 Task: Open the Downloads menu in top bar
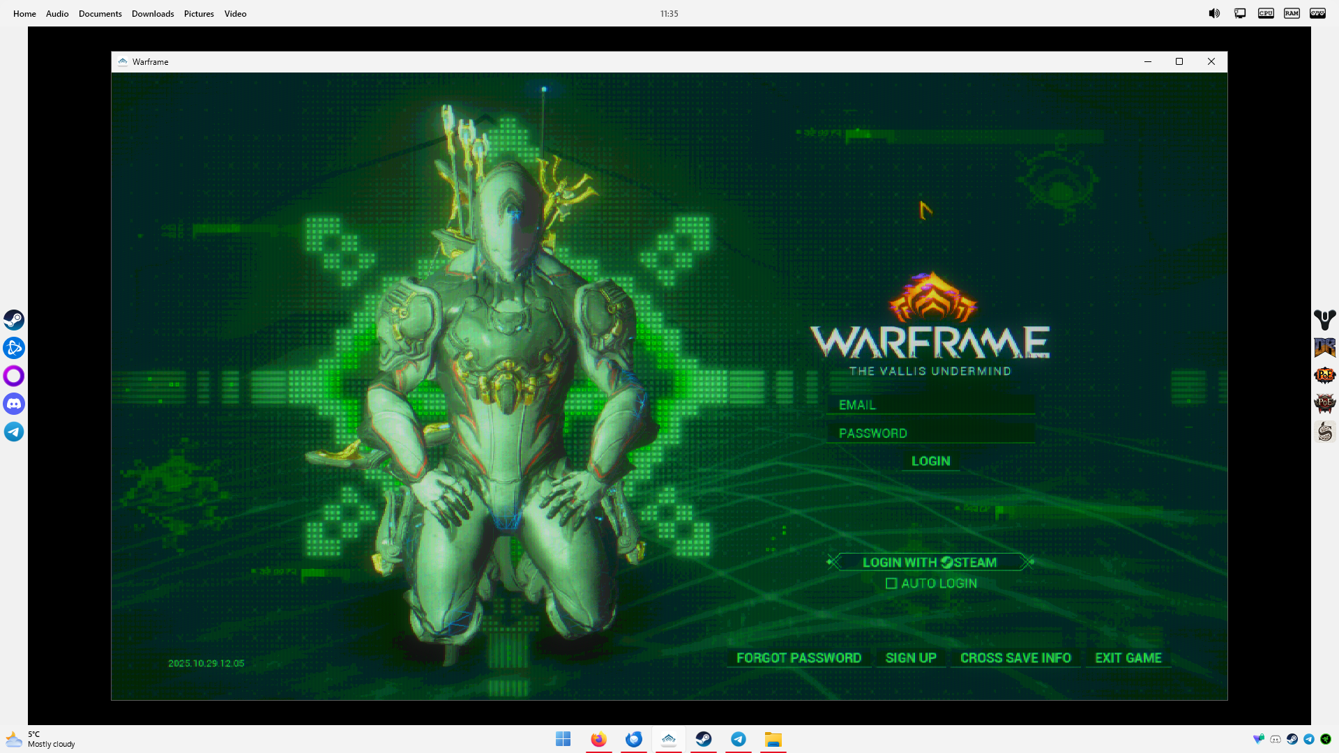coord(153,13)
